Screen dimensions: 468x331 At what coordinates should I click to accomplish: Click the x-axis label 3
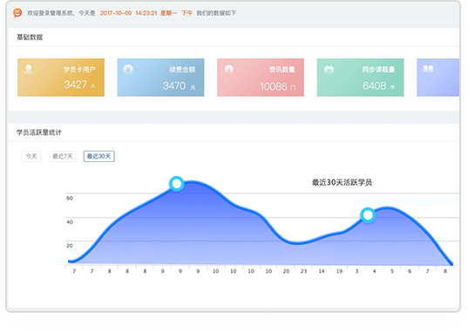click(x=357, y=272)
